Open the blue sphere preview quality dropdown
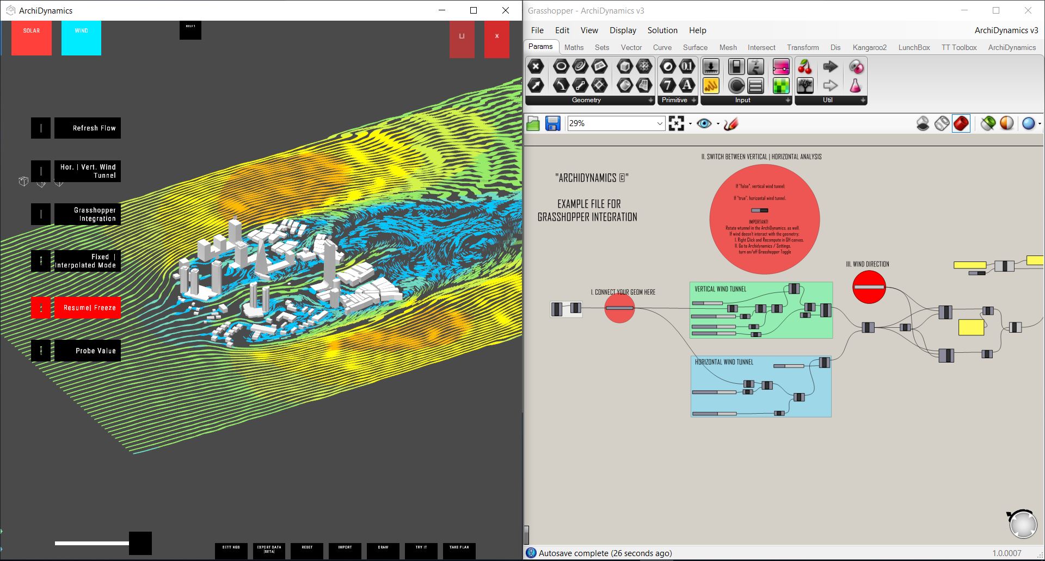 coord(1040,124)
